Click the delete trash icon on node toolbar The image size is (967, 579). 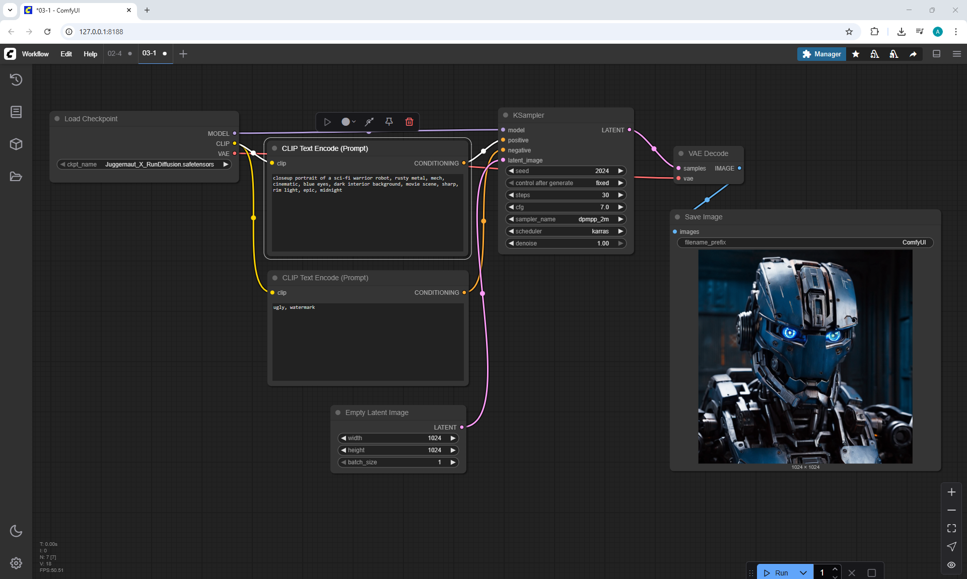pyautogui.click(x=409, y=122)
